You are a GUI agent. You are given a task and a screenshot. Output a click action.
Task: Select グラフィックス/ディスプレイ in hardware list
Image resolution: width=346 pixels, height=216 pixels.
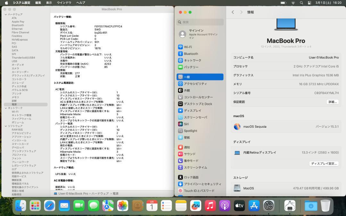[28, 76]
